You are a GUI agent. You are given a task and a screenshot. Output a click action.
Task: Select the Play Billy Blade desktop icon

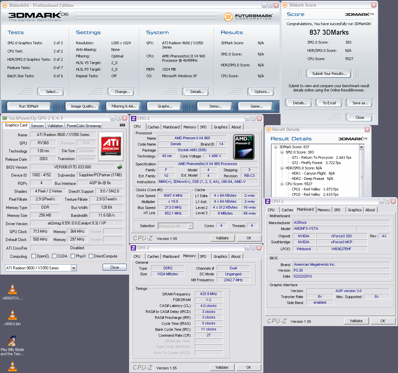pos(13,345)
